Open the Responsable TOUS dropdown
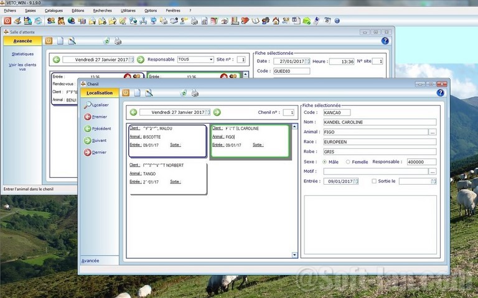This screenshot has width=478, height=298. pyautogui.click(x=210, y=60)
